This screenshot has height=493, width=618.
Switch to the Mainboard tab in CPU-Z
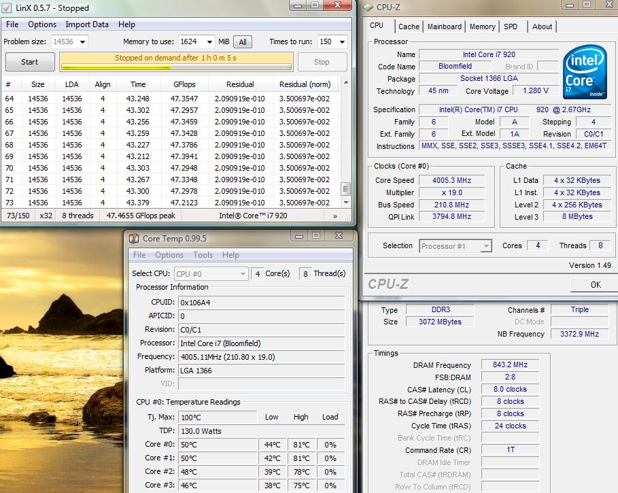444,27
